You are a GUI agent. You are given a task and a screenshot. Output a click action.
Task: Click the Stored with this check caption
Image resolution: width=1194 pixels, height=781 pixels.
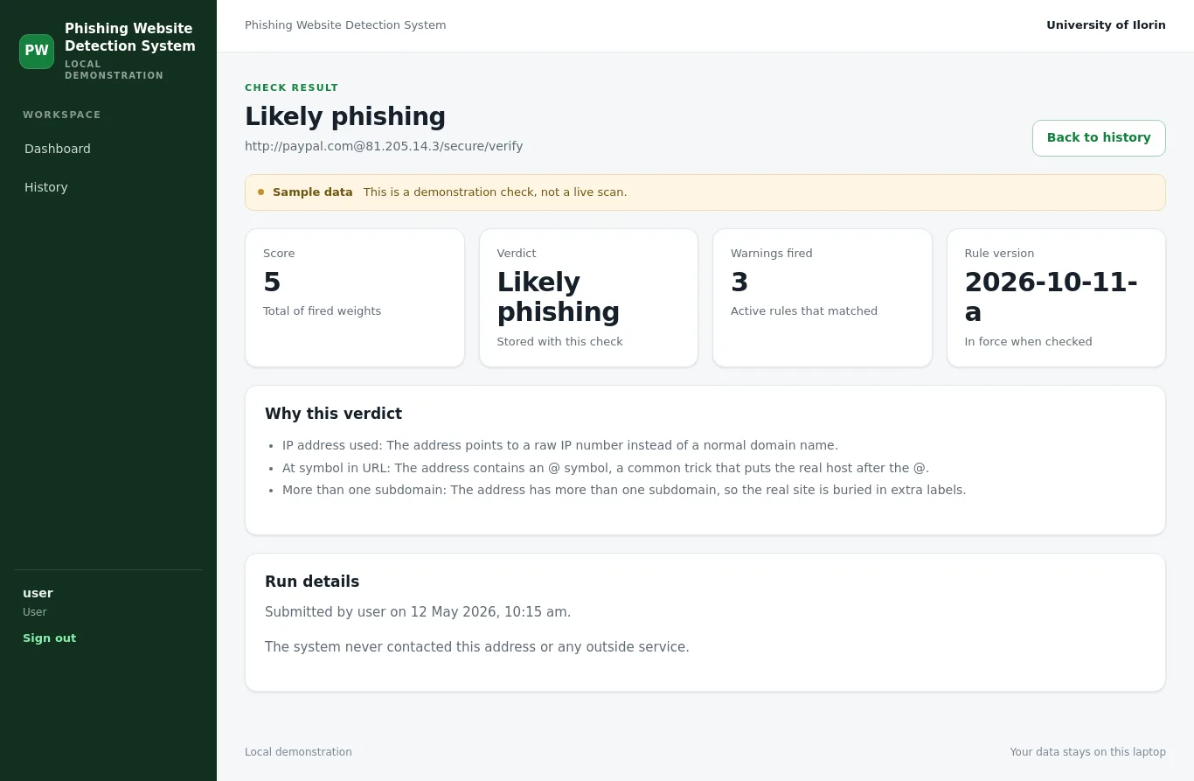(559, 342)
